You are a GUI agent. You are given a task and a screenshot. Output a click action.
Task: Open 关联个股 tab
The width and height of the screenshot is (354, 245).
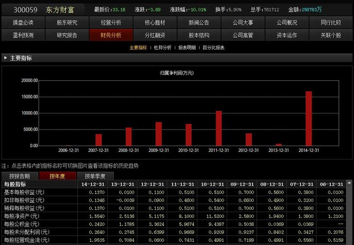pos(331,35)
